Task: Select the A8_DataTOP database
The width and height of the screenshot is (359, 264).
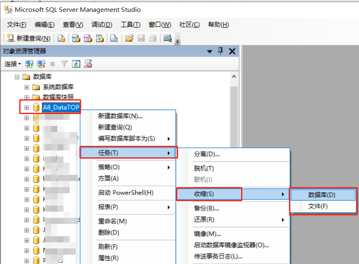Action: point(61,107)
